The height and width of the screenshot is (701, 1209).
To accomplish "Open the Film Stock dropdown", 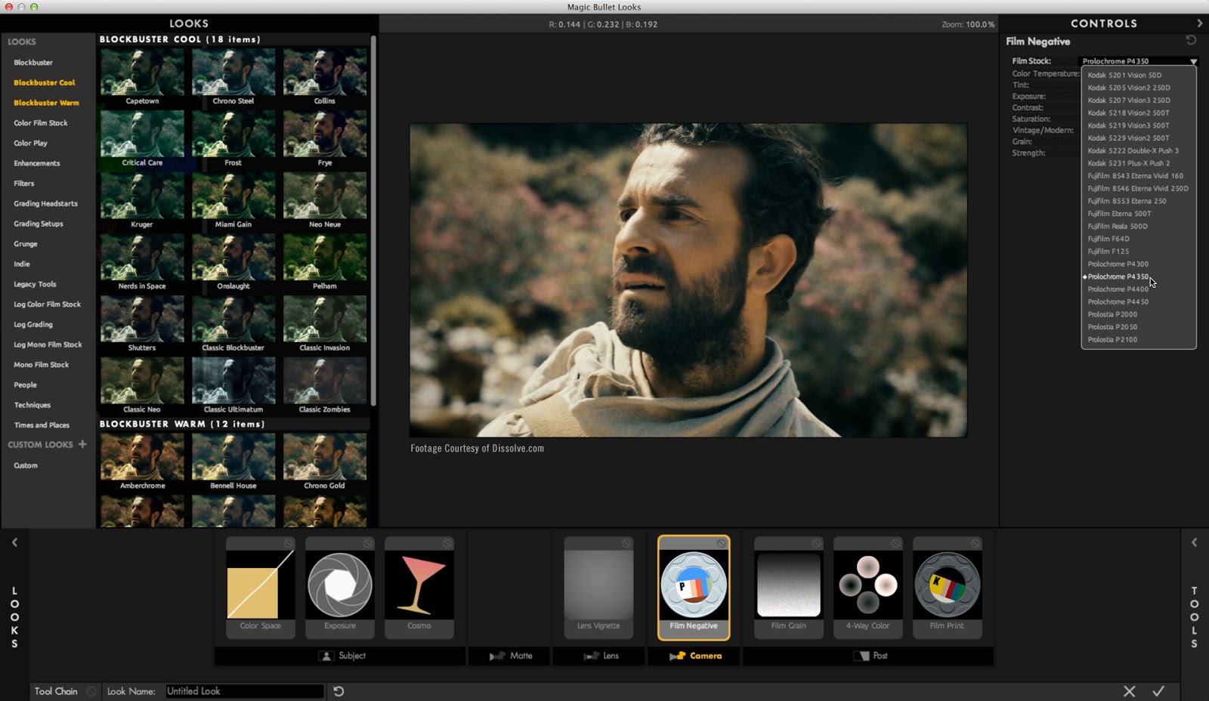I will point(1192,60).
